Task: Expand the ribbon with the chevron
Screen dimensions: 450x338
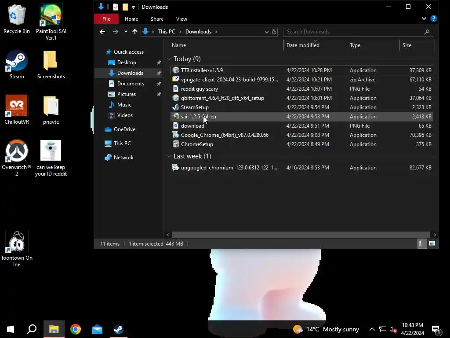Action: (x=424, y=18)
